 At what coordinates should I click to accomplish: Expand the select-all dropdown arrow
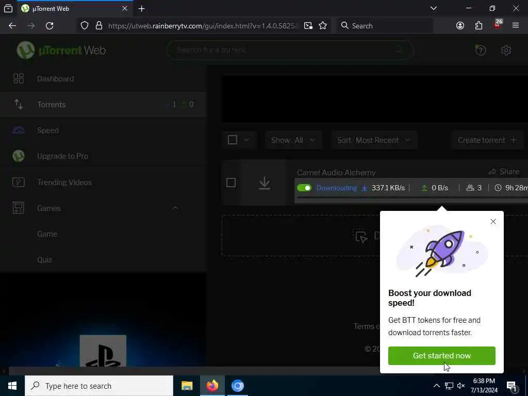coord(246,140)
